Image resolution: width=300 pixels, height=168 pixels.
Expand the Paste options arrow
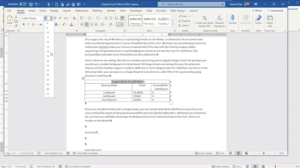(10, 26)
